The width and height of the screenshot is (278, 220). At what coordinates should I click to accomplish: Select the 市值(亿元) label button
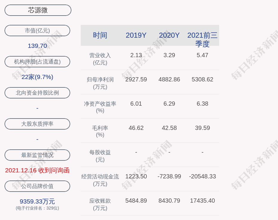[x=37, y=31]
